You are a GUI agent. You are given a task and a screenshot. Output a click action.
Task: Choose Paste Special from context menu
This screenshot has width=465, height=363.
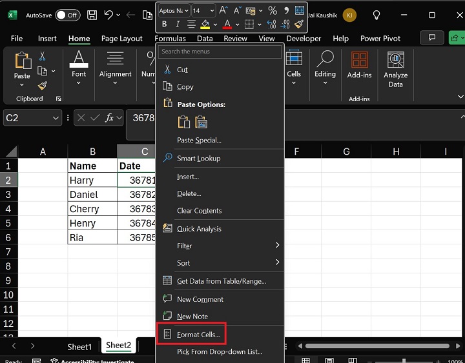[199, 140]
